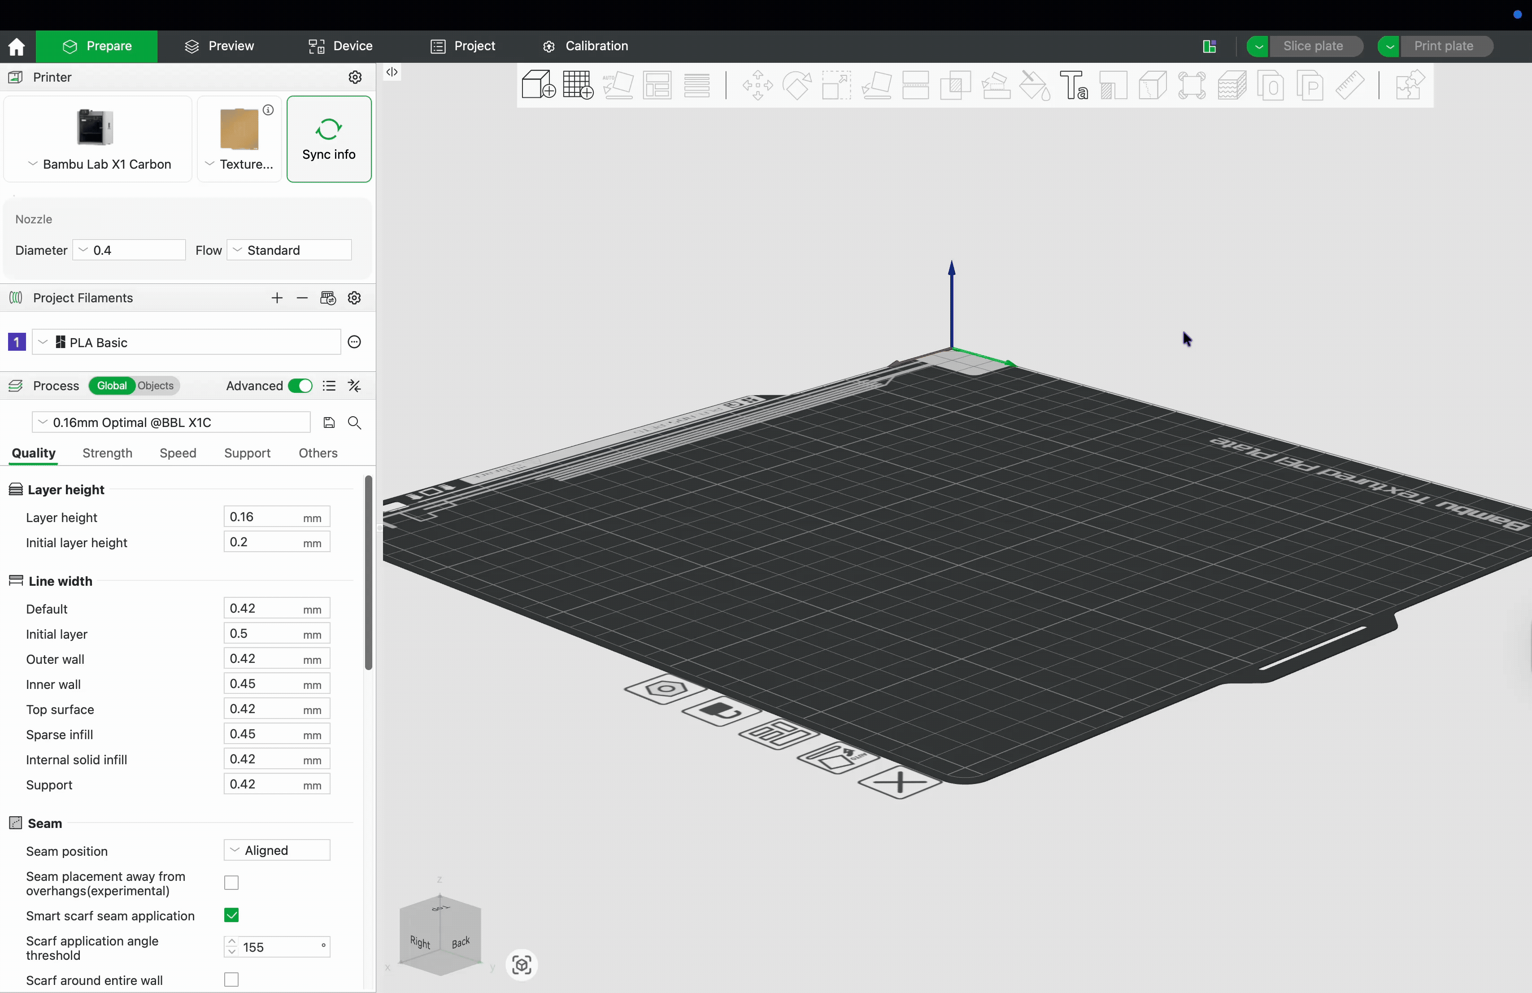Image resolution: width=1532 pixels, height=993 pixels.
Task: Click the Home icon
Action: (x=17, y=46)
